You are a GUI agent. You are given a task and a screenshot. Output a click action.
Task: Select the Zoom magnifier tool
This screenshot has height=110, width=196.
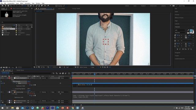coord(11,6)
